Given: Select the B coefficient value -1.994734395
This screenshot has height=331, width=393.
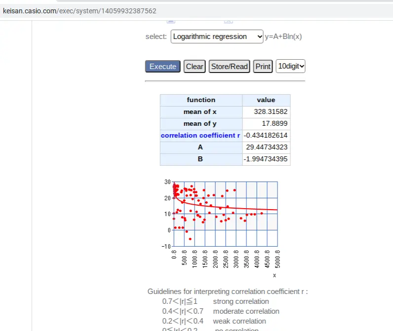Looking at the screenshot, I should tap(266, 159).
